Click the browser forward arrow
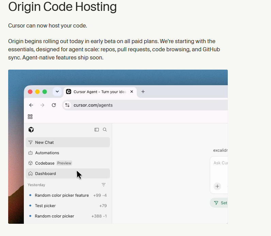 [42, 105]
